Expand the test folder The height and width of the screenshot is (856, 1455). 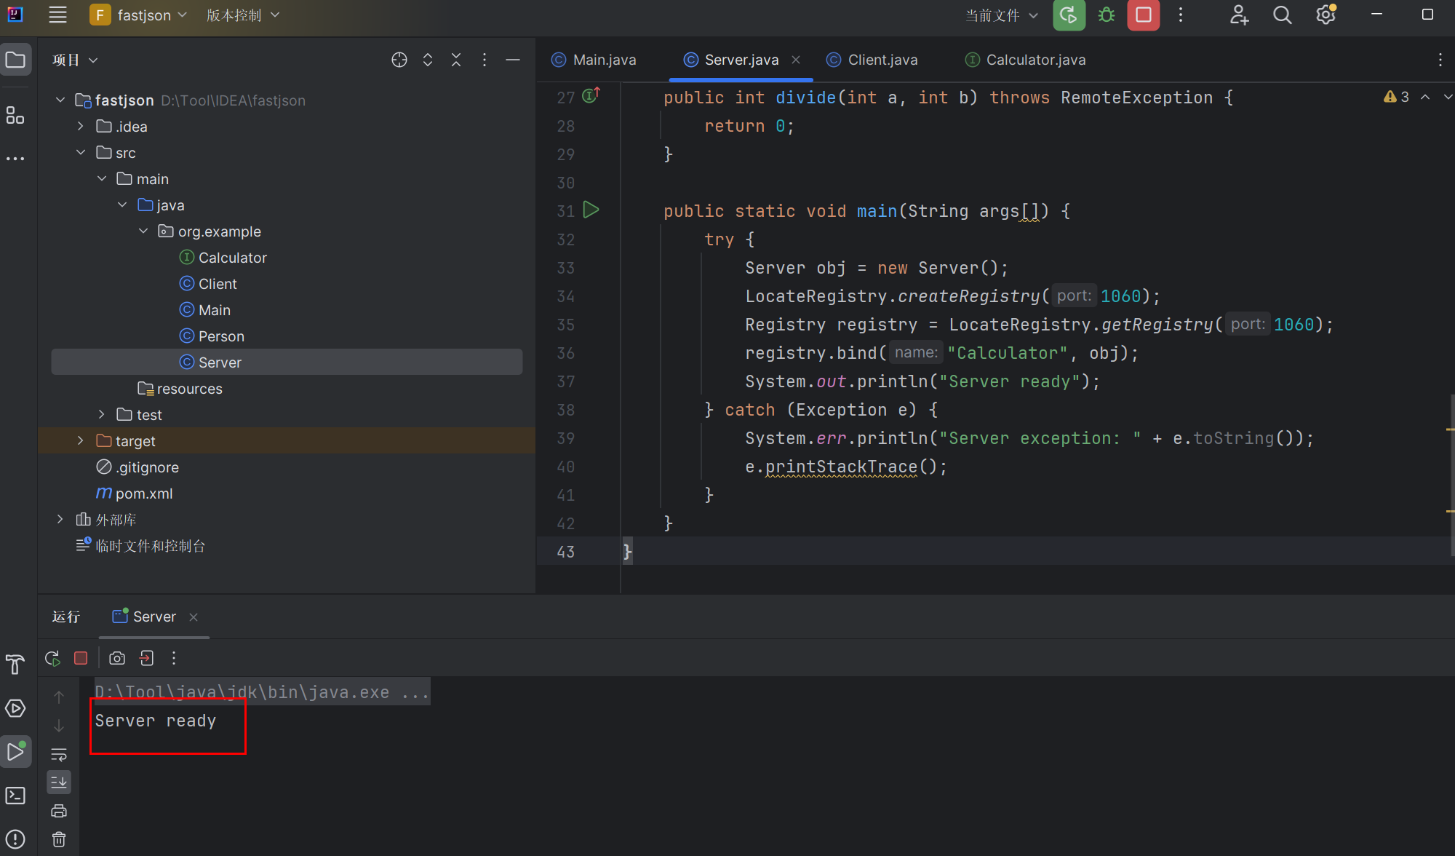click(x=102, y=414)
